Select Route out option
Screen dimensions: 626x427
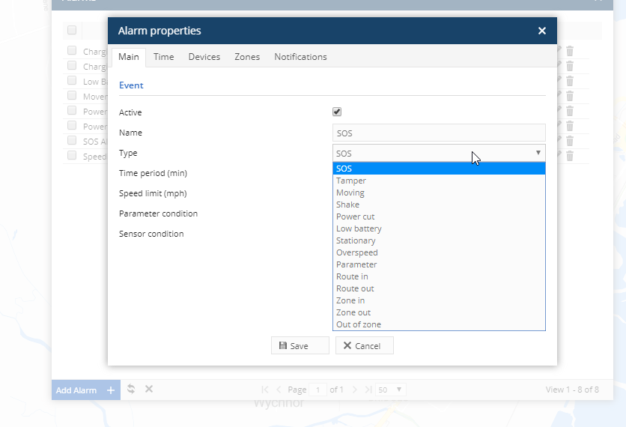pos(439,288)
